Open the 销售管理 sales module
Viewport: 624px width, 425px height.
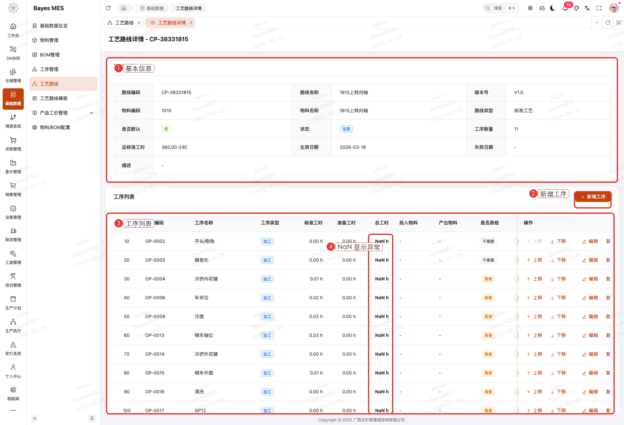[x=13, y=190]
